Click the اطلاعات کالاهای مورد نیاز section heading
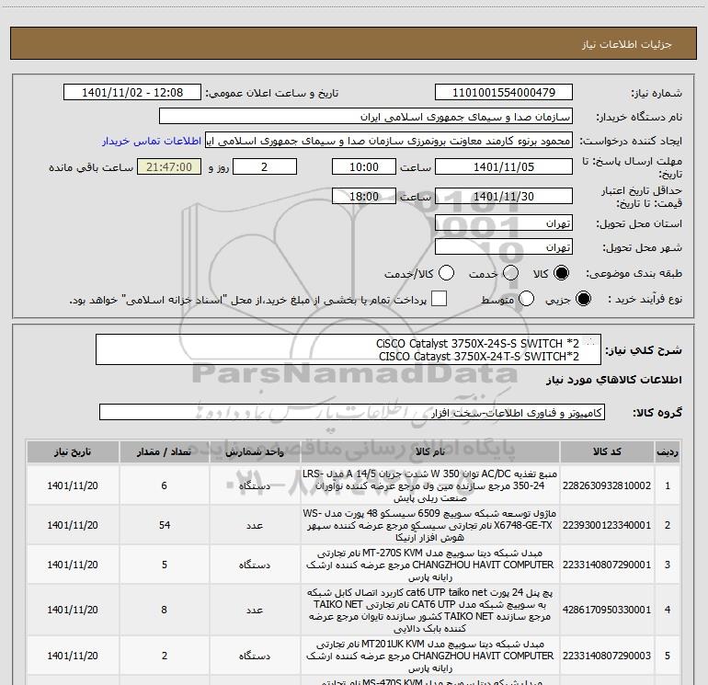Viewport: 708px width, 685px height. pyautogui.click(x=614, y=381)
